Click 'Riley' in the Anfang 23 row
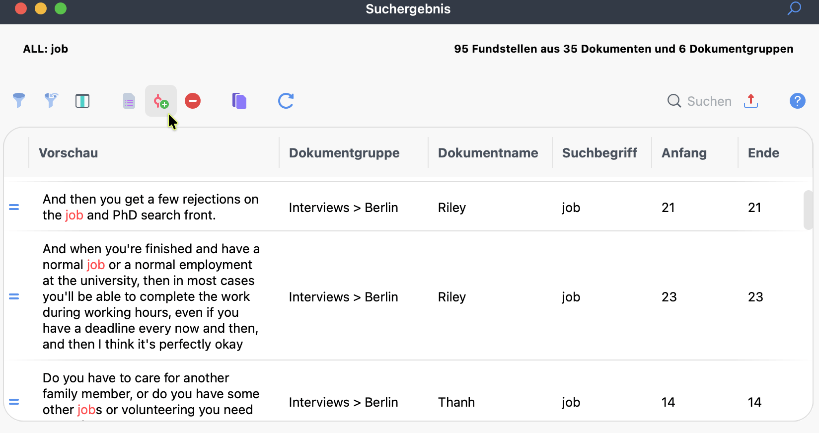Screen dimensions: 819x433 452,297
